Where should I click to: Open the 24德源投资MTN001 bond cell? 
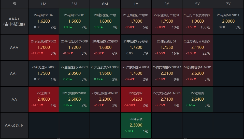[197, 73]
